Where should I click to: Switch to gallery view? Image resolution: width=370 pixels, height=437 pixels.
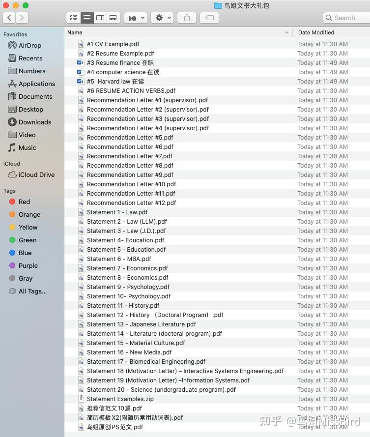tap(113, 18)
